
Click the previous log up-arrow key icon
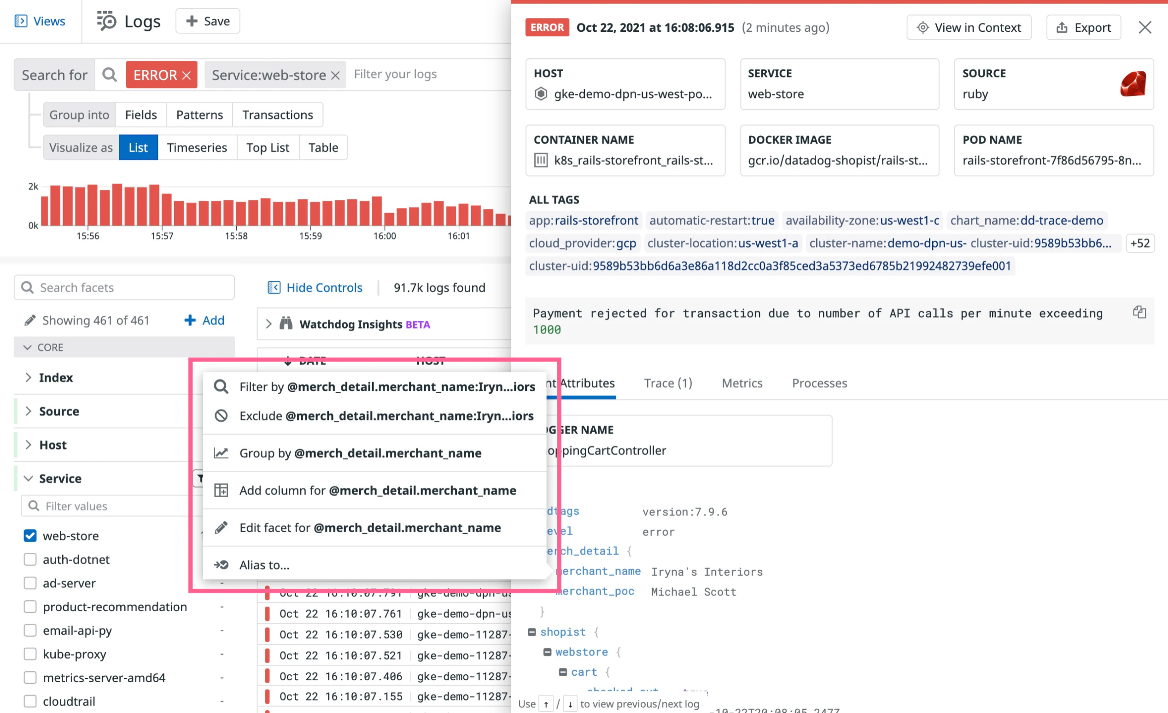coord(546,704)
